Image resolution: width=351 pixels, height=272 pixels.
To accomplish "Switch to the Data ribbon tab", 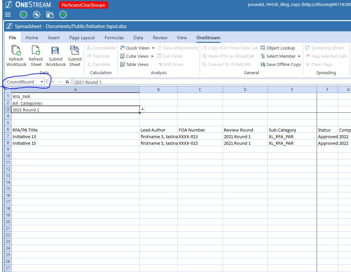I will [138, 38].
